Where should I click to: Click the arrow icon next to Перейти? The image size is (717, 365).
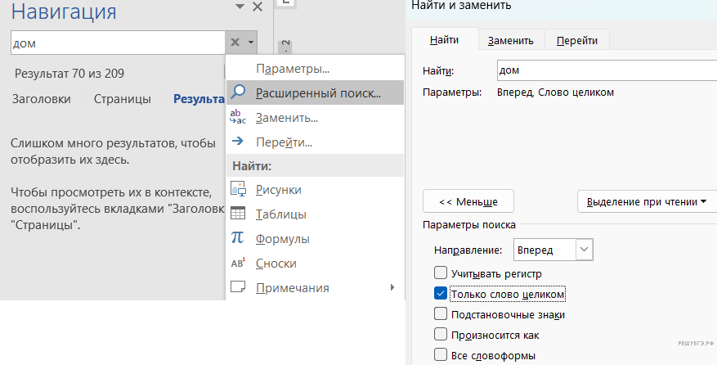(238, 142)
